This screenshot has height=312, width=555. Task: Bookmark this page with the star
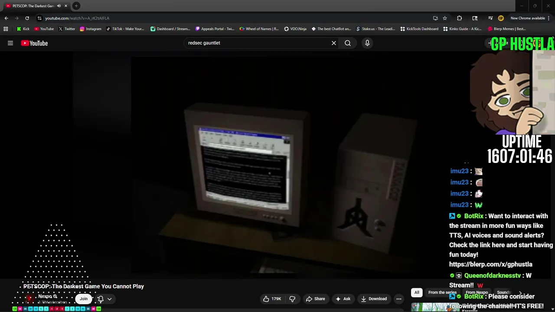click(x=445, y=18)
